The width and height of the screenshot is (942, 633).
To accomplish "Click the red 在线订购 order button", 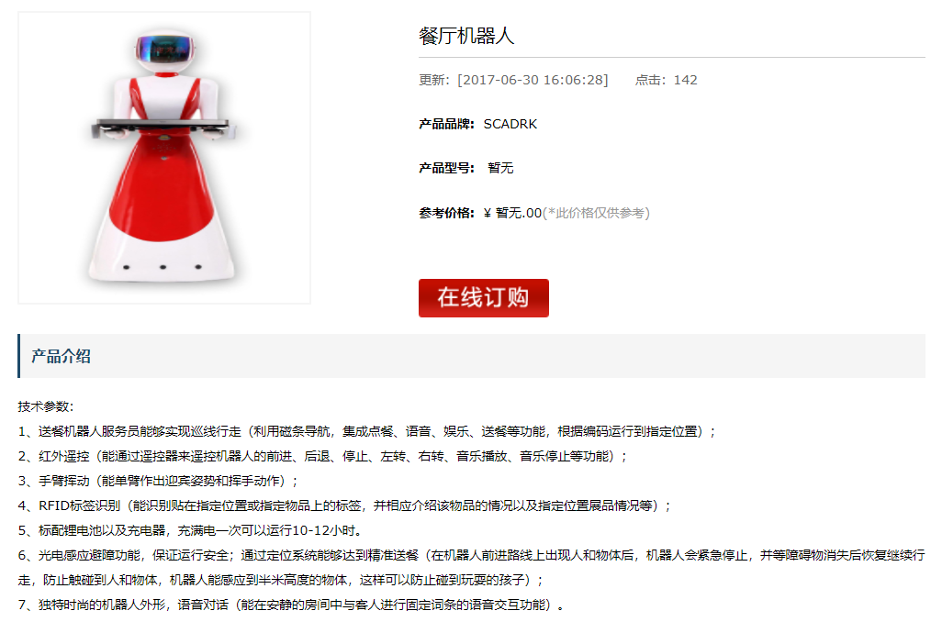I will pyautogui.click(x=484, y=297).
